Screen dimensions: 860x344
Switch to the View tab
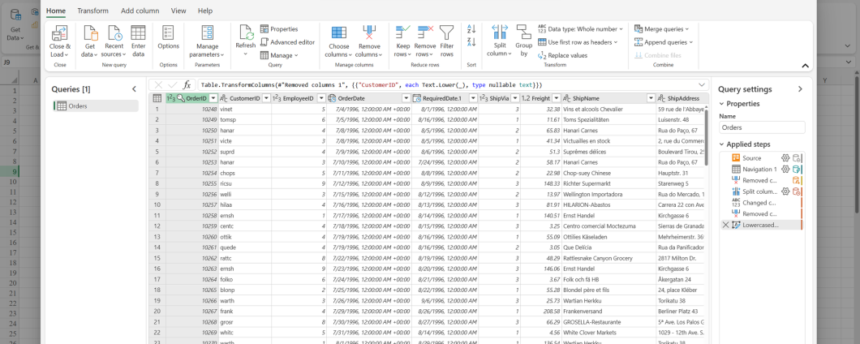[178, 11]
